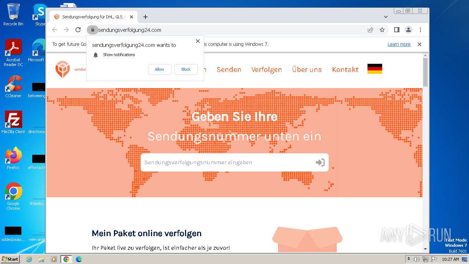Open CCleaner desktop icon
This screenshot has height=264, width=469.
pyautogui.click(x=13, y=87)
